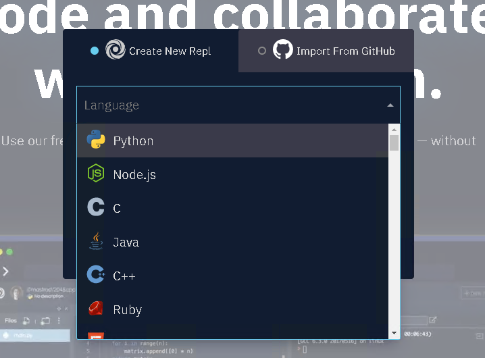Click the green window dot in background editor
Viewport: 485px width, 358px height.
pyautogui.click(x=9, y=252)
